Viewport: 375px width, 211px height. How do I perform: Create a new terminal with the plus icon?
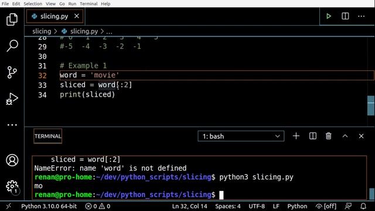[296, 136]
